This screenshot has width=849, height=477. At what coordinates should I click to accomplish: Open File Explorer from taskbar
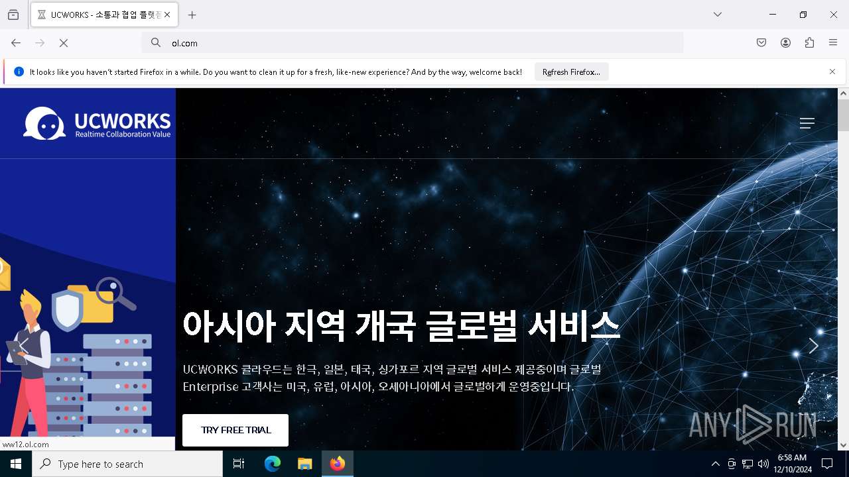[304, 464]
